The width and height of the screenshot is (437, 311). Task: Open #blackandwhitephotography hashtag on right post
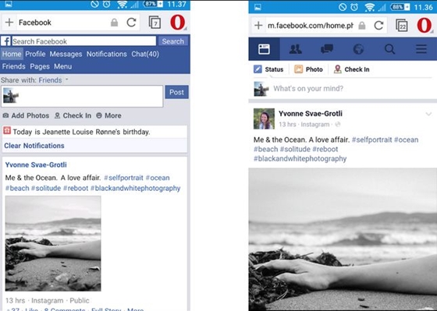click(300, 159)
